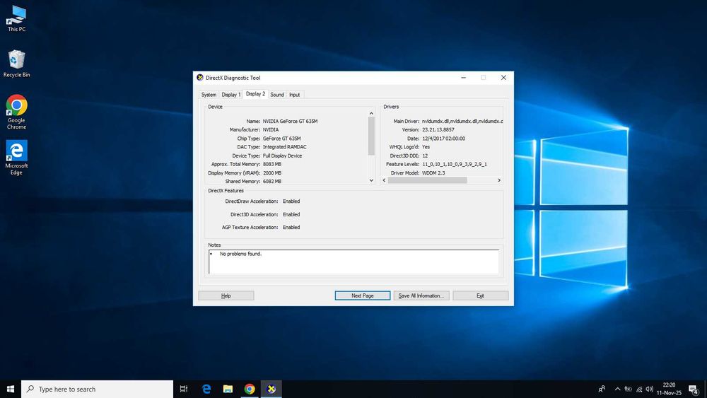Viewport: 707px width, 398px height.
Task: Switch to the System tab
Action: pos(209,95)
